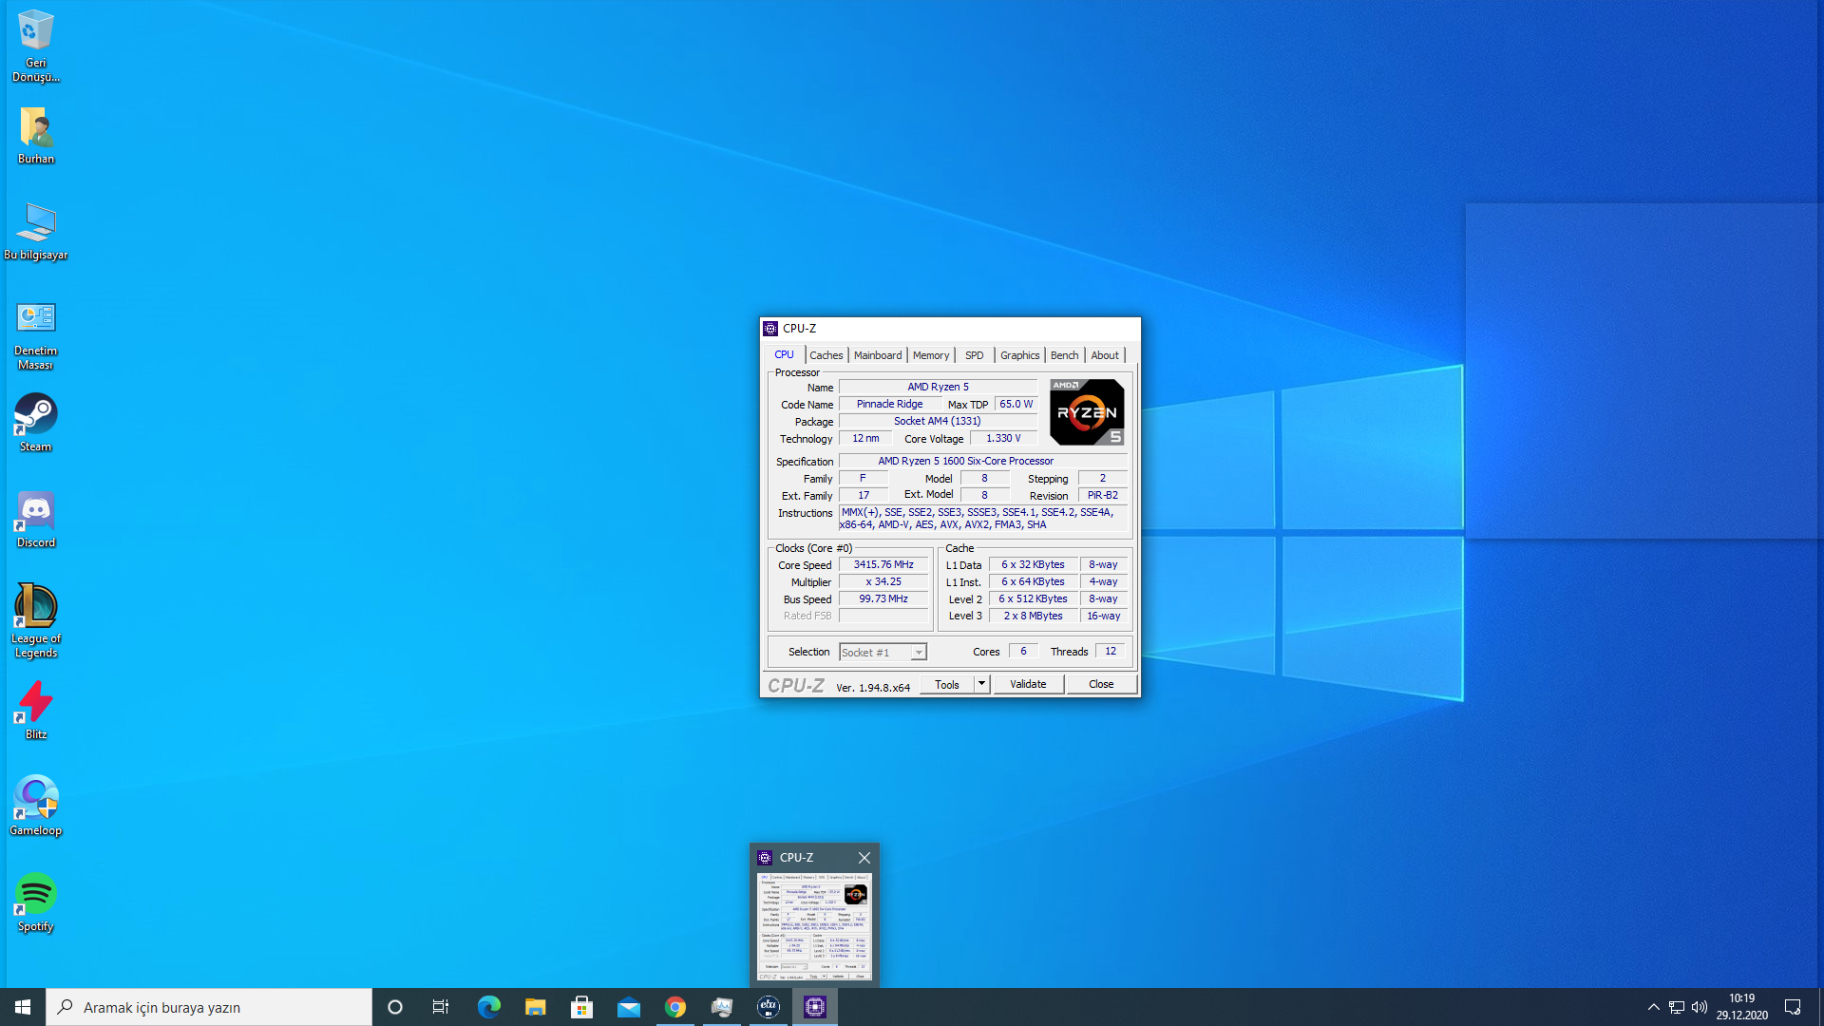Open the notification center icon
The width and height of the screenshot is (1824, 1026).
1793,1007
